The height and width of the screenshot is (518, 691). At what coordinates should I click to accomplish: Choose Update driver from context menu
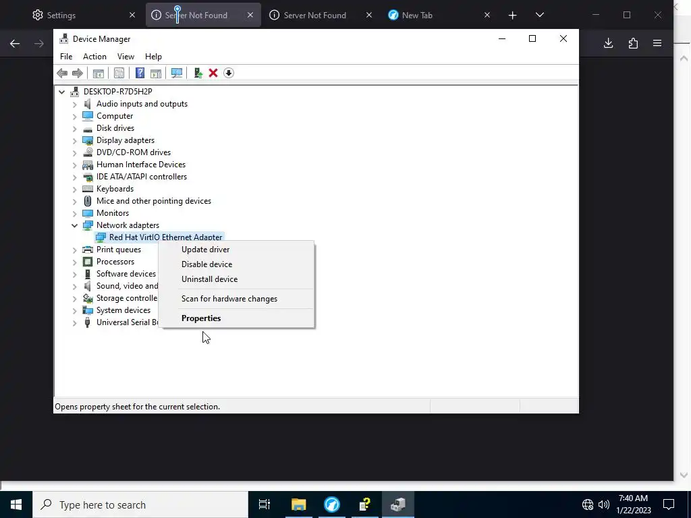click(237, 250)
